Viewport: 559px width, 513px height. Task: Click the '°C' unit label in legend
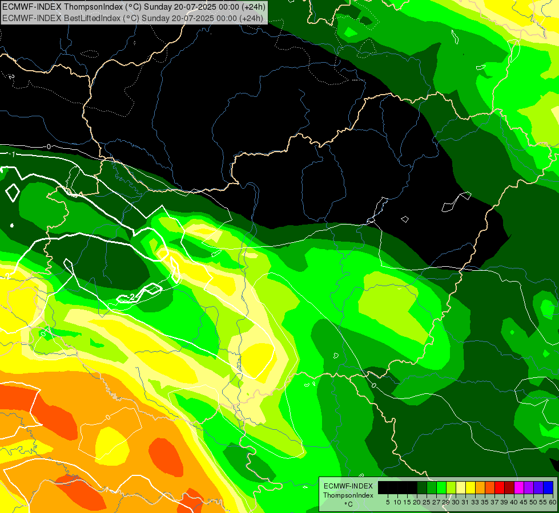[x=348, y=504]
